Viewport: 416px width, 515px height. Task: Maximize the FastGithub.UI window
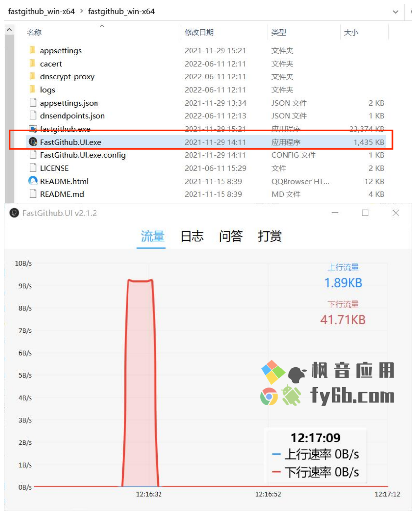pos(365,213)
